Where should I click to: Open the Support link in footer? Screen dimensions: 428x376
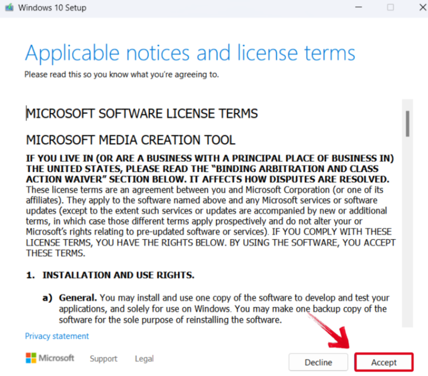point(103,359)
